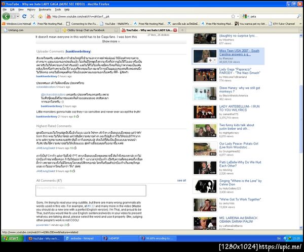The width and height of the screenshot is (304, 252).
Task: Open the History menu
Action: pos(31,10)
